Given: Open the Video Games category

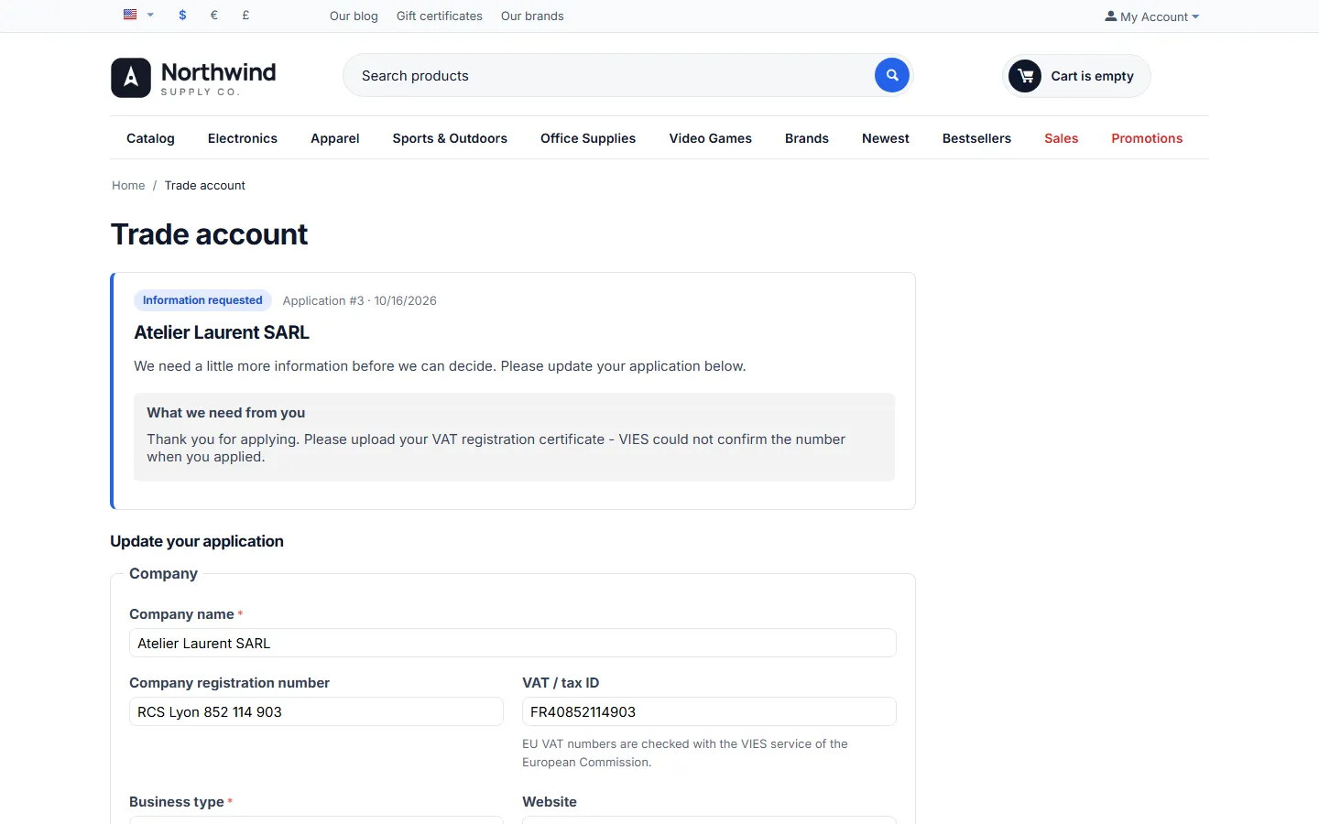Looking at the screenshot, I should click(x=711, y=138).
